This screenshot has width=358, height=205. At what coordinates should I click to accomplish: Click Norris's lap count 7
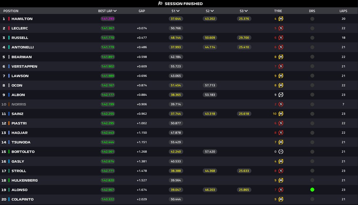click(343, 104)
